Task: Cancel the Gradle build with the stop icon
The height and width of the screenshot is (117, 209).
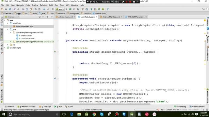Action: click(x=158, y=110)
